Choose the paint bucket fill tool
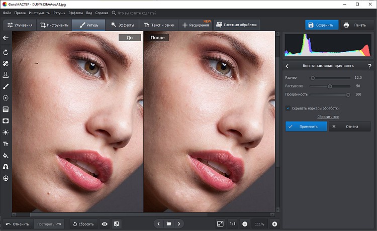The image size is (377, 231). 6,155
